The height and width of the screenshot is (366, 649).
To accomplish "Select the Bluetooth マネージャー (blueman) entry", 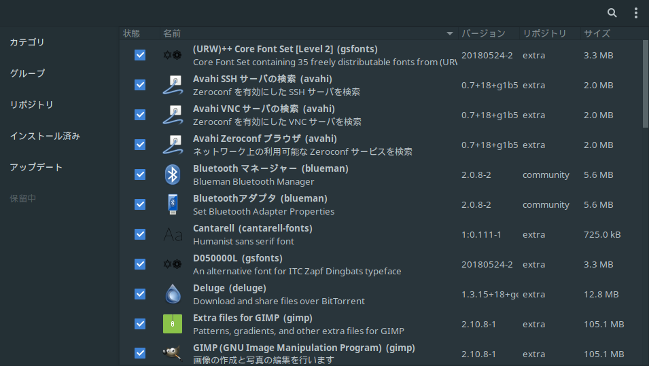I will coord(270,168).
